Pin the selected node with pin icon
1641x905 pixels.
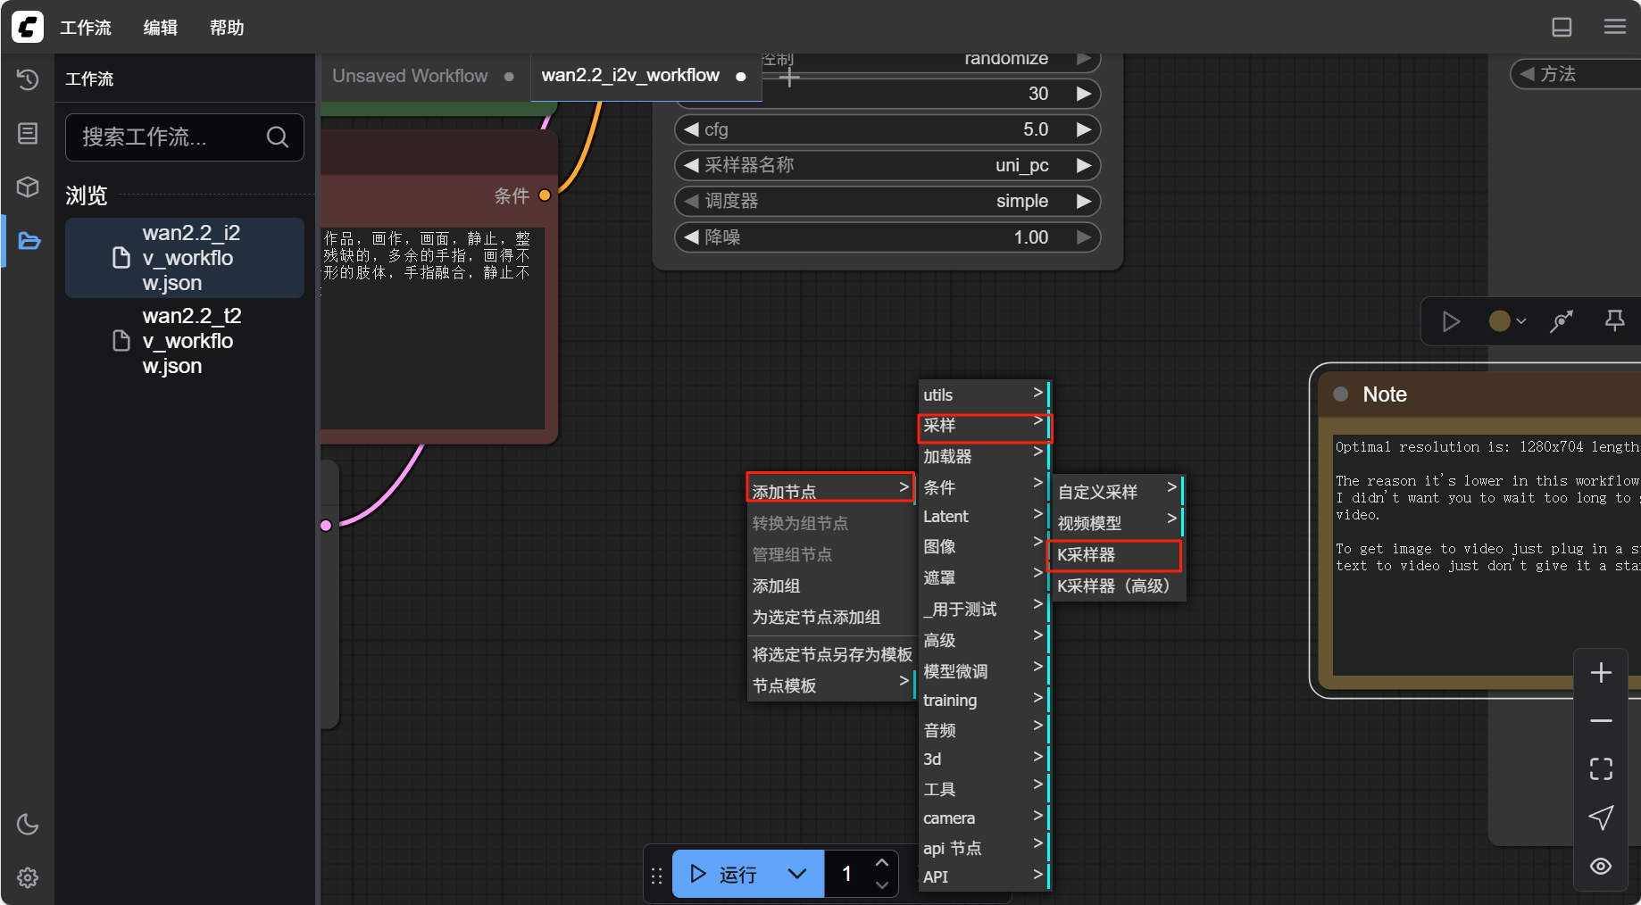(1614, 320)
